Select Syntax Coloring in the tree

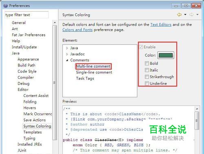point(37,126)
